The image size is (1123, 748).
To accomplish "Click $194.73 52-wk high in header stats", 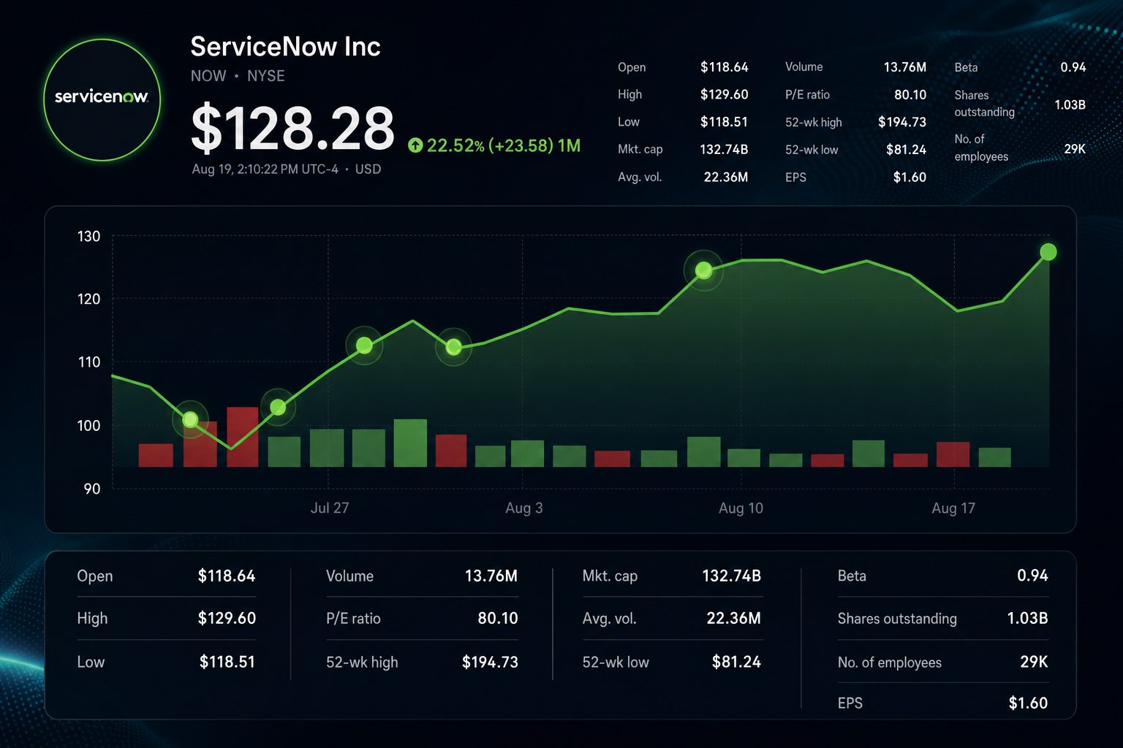I will [x=902, y=122].
